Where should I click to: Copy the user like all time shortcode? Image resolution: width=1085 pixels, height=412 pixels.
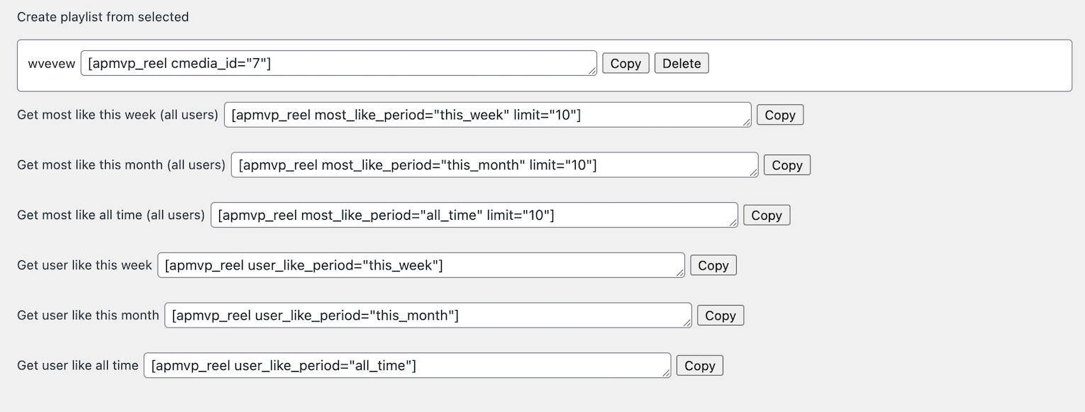pos(699,366)
